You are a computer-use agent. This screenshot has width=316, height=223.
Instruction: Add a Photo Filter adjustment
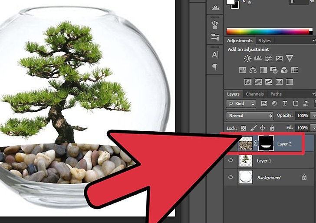273,70
